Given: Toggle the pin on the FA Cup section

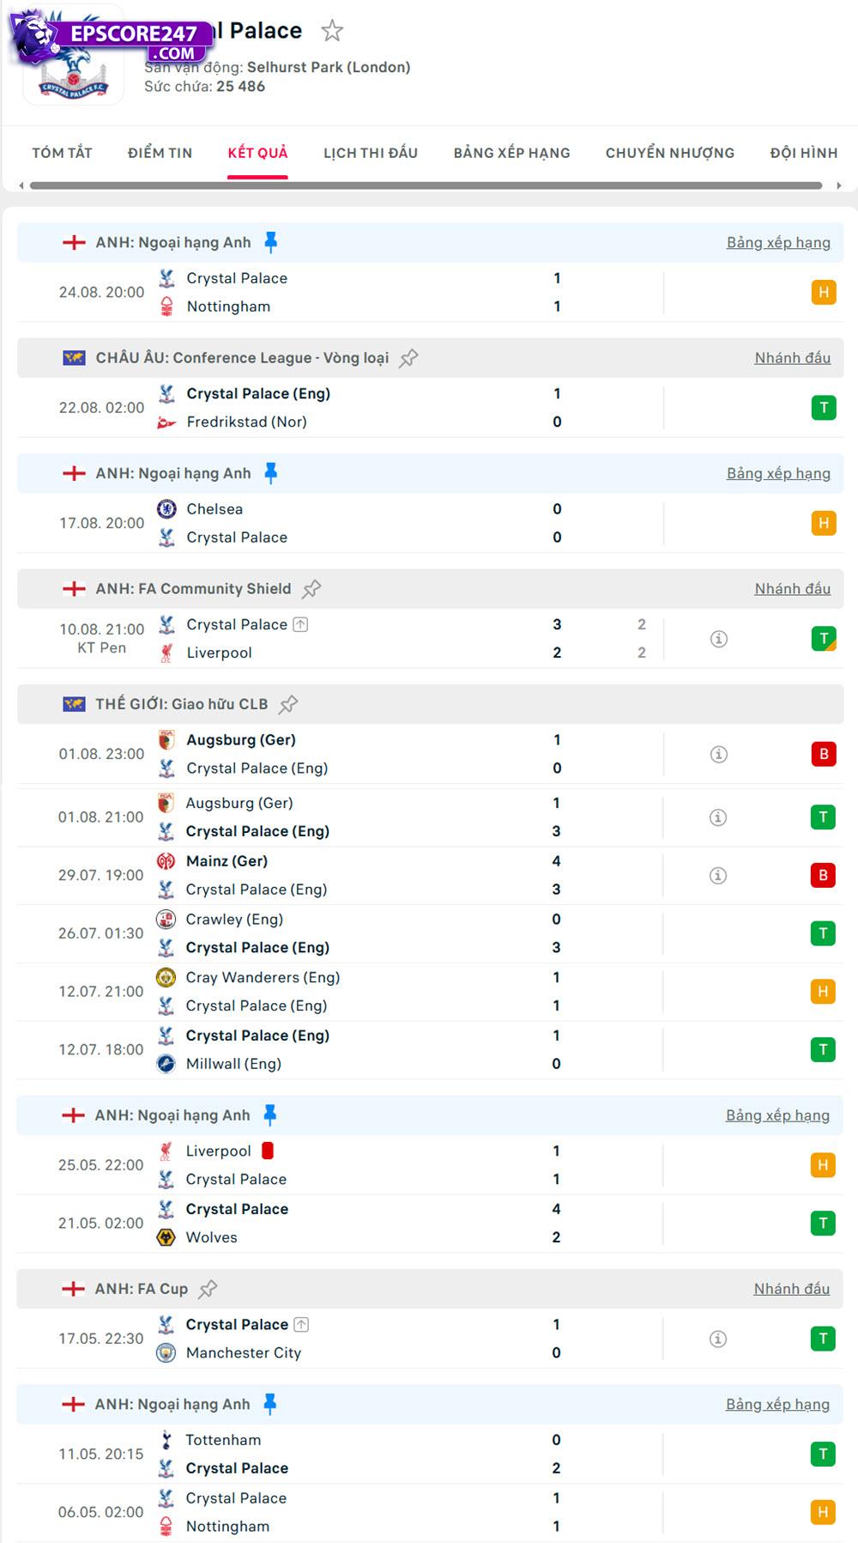Looking at the screenshot, I should (207, 1288).
